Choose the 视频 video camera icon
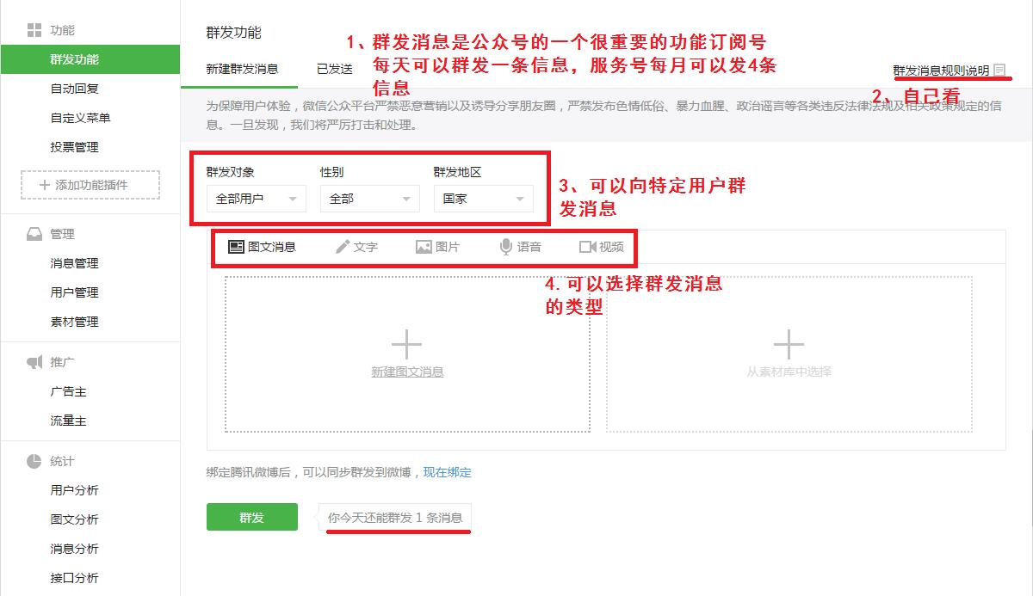1033x596 pixels. click(x=588, y=247)
